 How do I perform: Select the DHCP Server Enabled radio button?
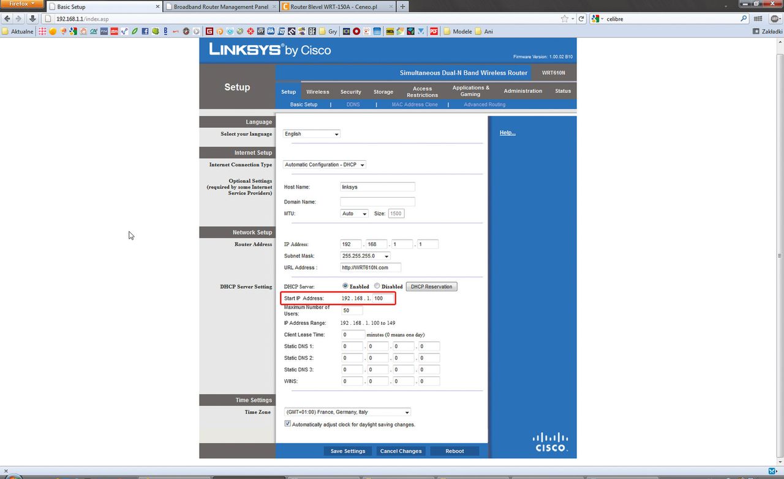(345, 286)
